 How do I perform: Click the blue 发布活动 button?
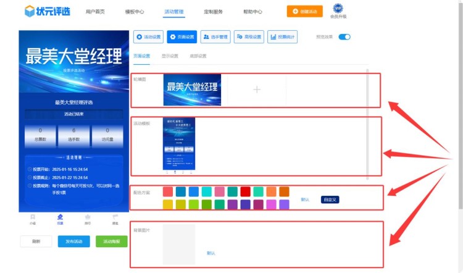[x=73, y=241]
